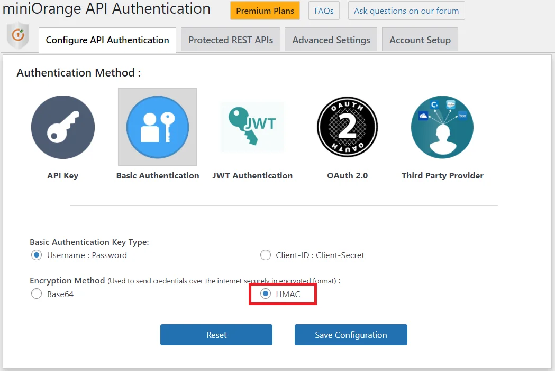Viewport: 555px width, 371px height.
Task: Open the Configure API Authentication tab
Action: [x=107, y=40]
